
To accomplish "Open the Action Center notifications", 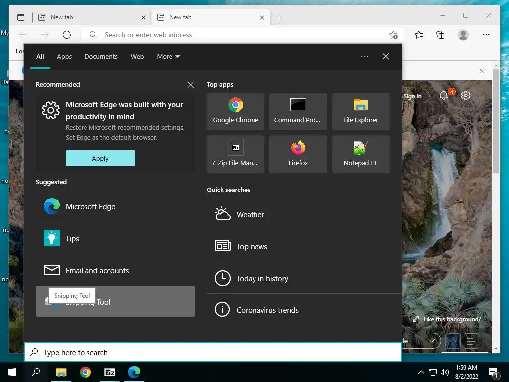I will (493, 373).
